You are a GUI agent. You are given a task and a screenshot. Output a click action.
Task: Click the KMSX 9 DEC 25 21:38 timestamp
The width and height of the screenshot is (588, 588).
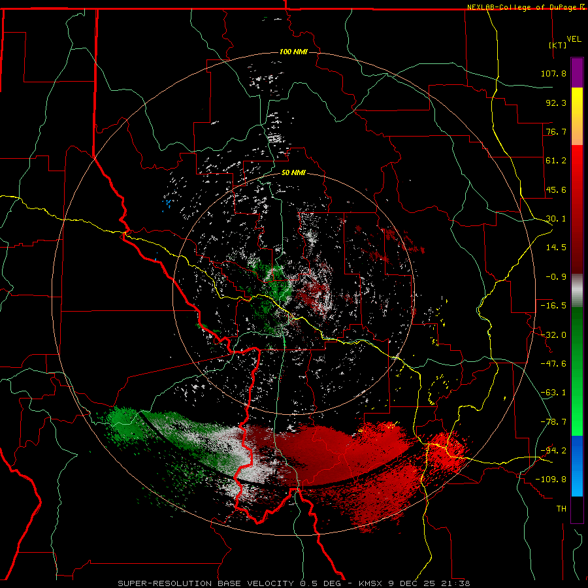414,583
